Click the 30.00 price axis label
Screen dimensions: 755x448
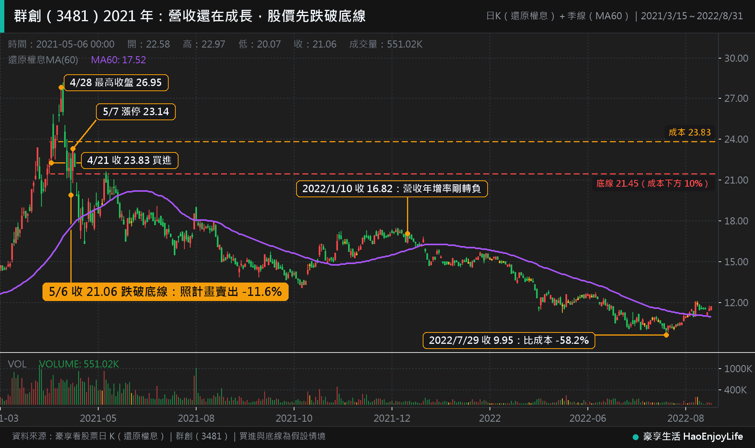pyautogui.click(x=736, y=58)
